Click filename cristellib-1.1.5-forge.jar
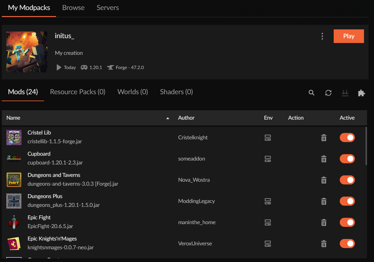The width and height of the screenshot is (374, 262). click(55, 141)
